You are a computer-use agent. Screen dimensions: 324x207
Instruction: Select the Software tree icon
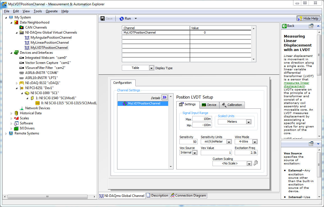pos(16,123)
